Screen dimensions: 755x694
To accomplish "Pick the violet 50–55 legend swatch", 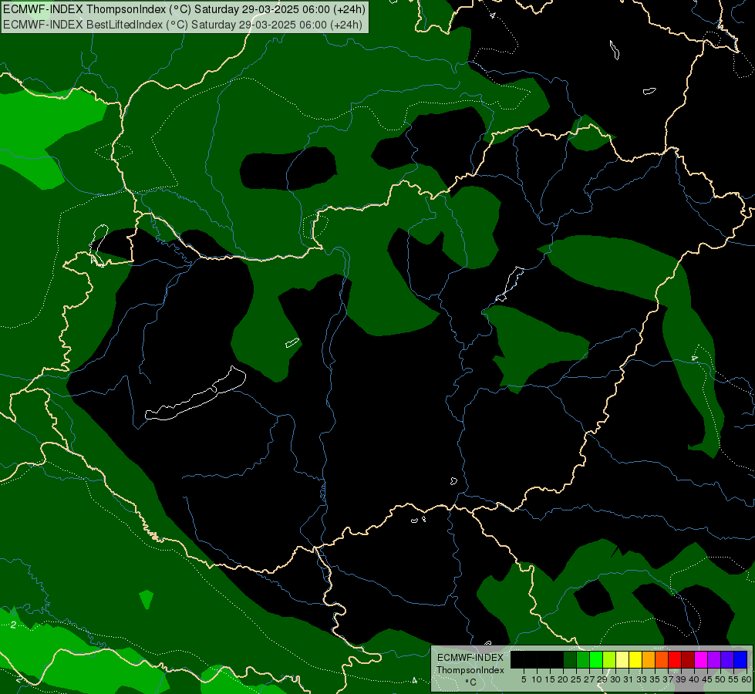I will pos(727,659).
